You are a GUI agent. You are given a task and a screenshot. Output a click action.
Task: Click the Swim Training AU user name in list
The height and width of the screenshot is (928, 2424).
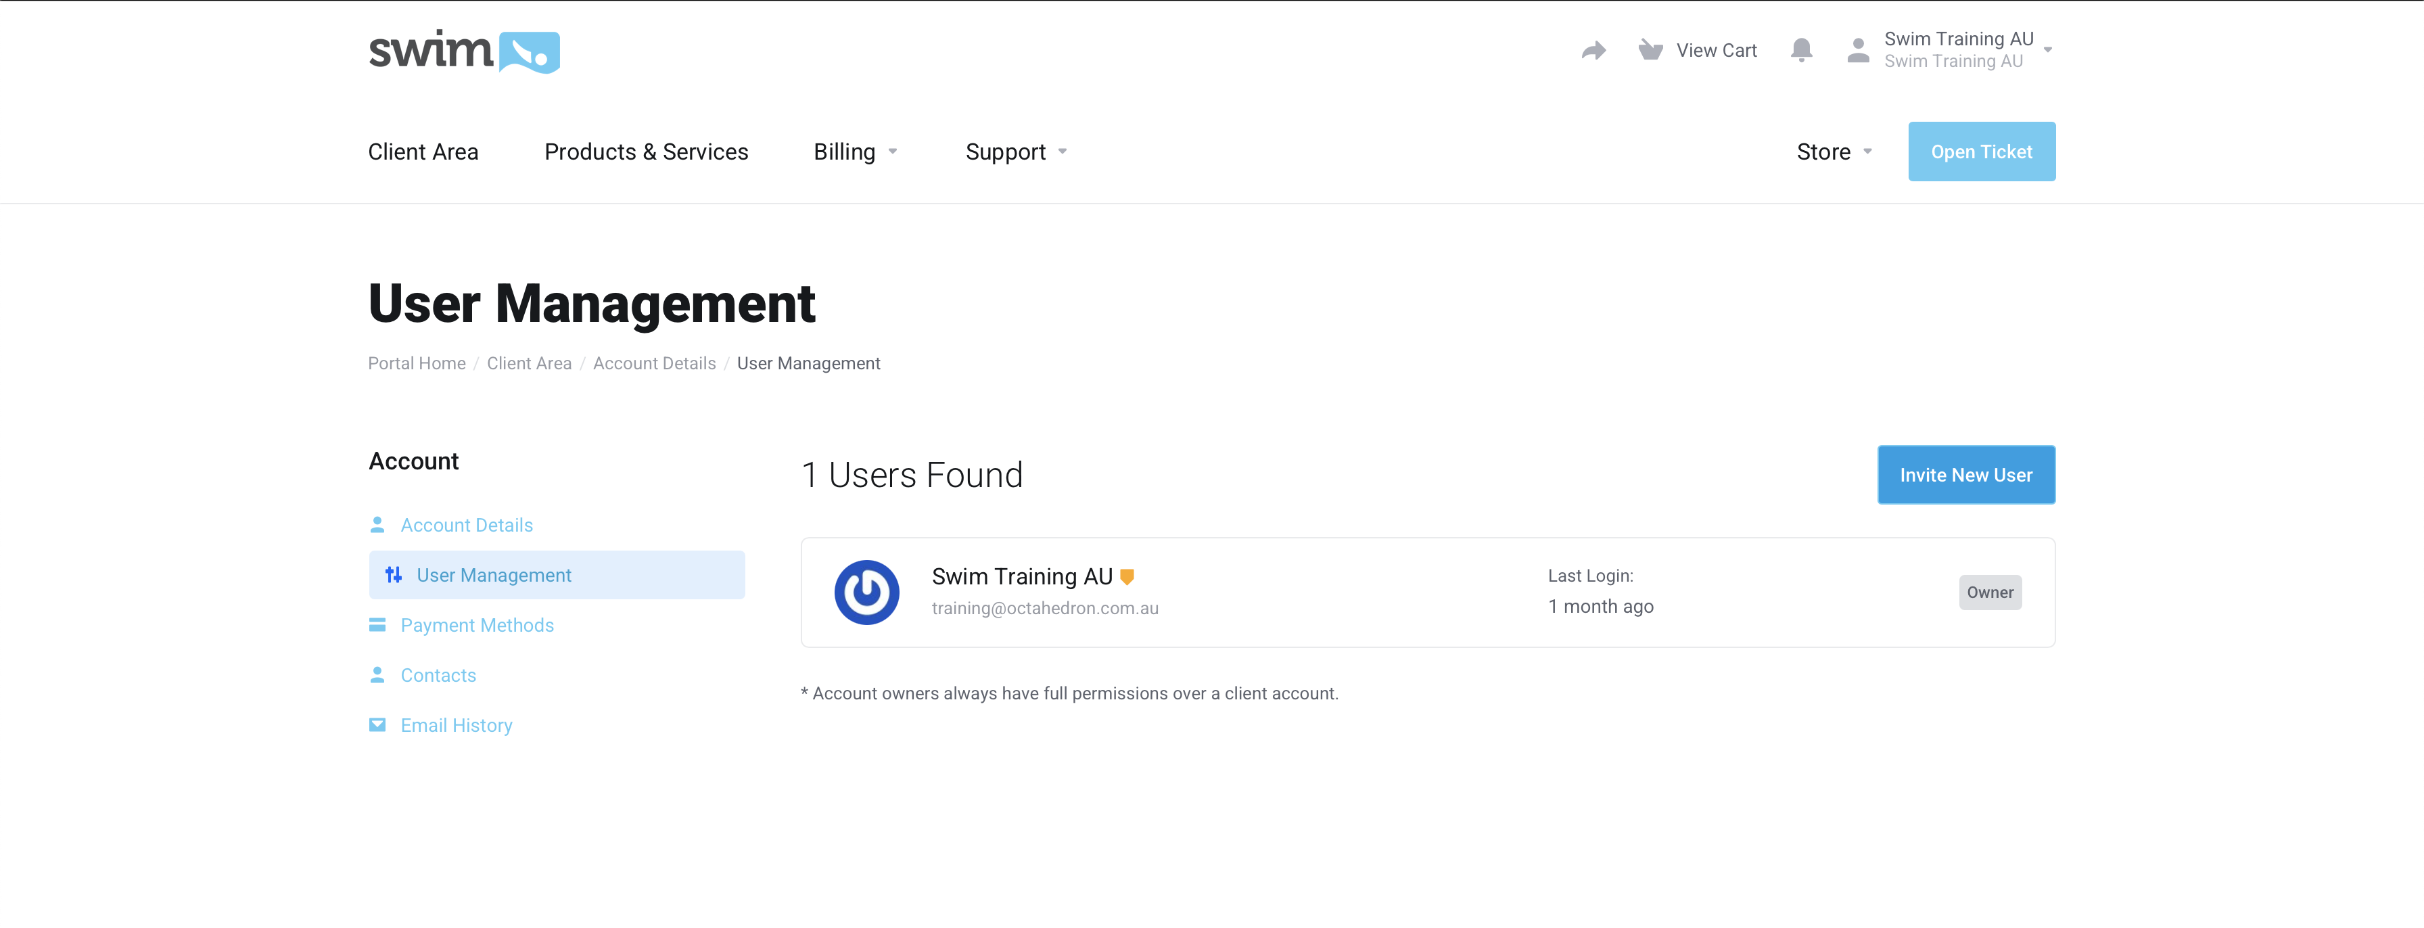tap(1022, 576)
